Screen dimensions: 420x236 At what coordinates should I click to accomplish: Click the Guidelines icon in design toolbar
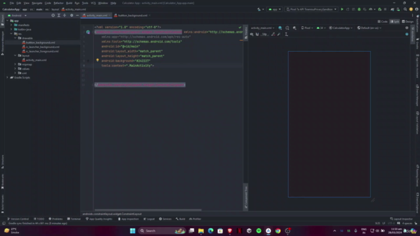[x=286, y=34]
